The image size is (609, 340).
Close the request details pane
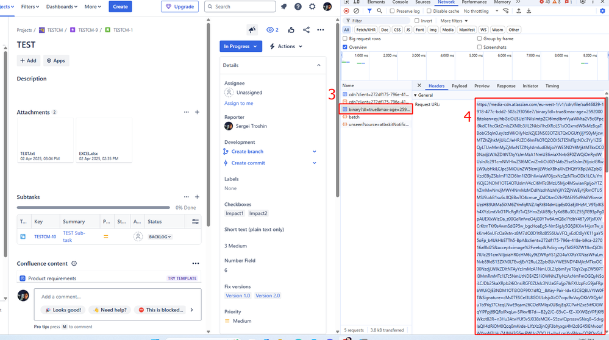pos(419,85)
